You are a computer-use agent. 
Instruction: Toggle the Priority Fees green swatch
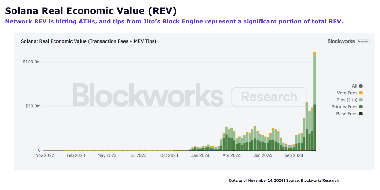[x=361, y=107]
